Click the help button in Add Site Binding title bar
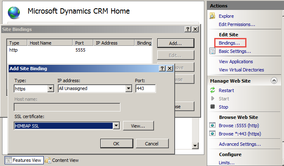 pyautogui.click(x=162, y=68)
